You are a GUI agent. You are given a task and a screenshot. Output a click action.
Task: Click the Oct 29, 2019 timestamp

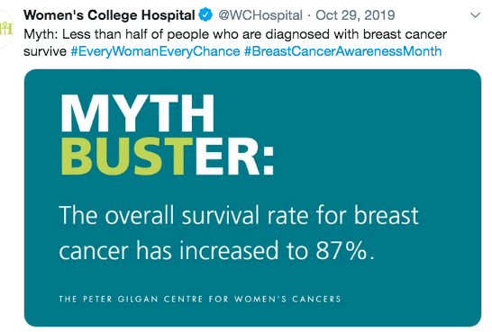coord(355,15)
